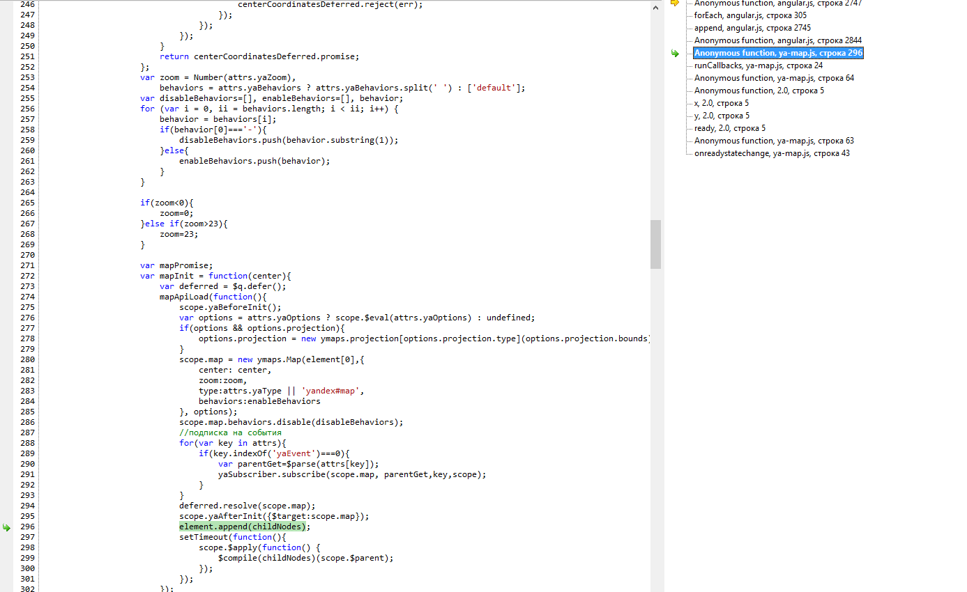967x592 pixels.
Task: Click the 'zoom=23;' assignment
Action: 178,234
